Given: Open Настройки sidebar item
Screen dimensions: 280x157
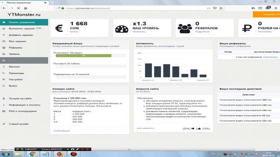Looking at the screenshot, I should tap(24, 79).
